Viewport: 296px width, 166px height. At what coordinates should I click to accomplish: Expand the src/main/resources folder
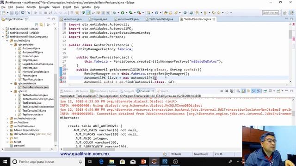pos(7,119)
